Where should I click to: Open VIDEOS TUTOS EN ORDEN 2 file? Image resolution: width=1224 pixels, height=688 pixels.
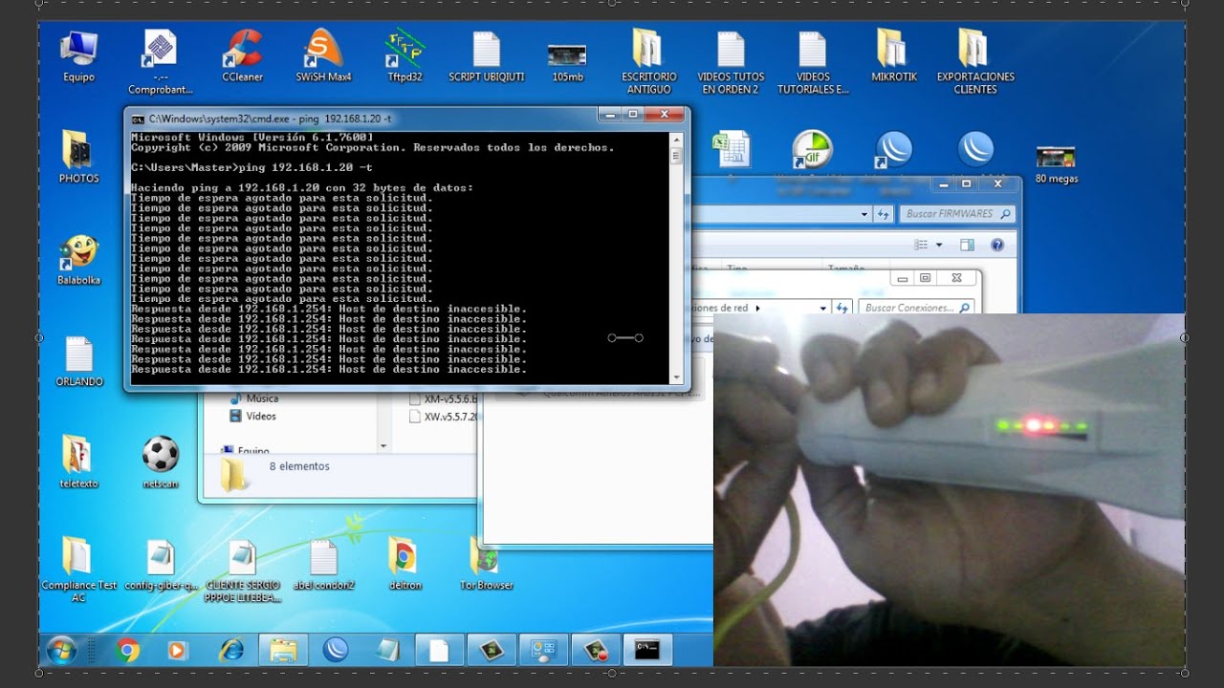[730, 61]
